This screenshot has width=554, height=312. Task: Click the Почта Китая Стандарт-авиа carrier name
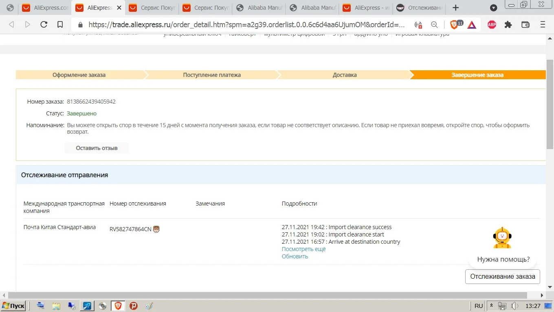[59, 227]
